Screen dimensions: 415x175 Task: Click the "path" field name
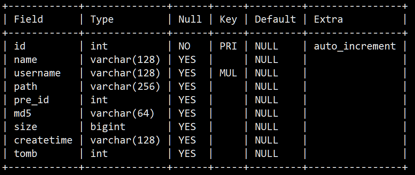tap(26, 86)
